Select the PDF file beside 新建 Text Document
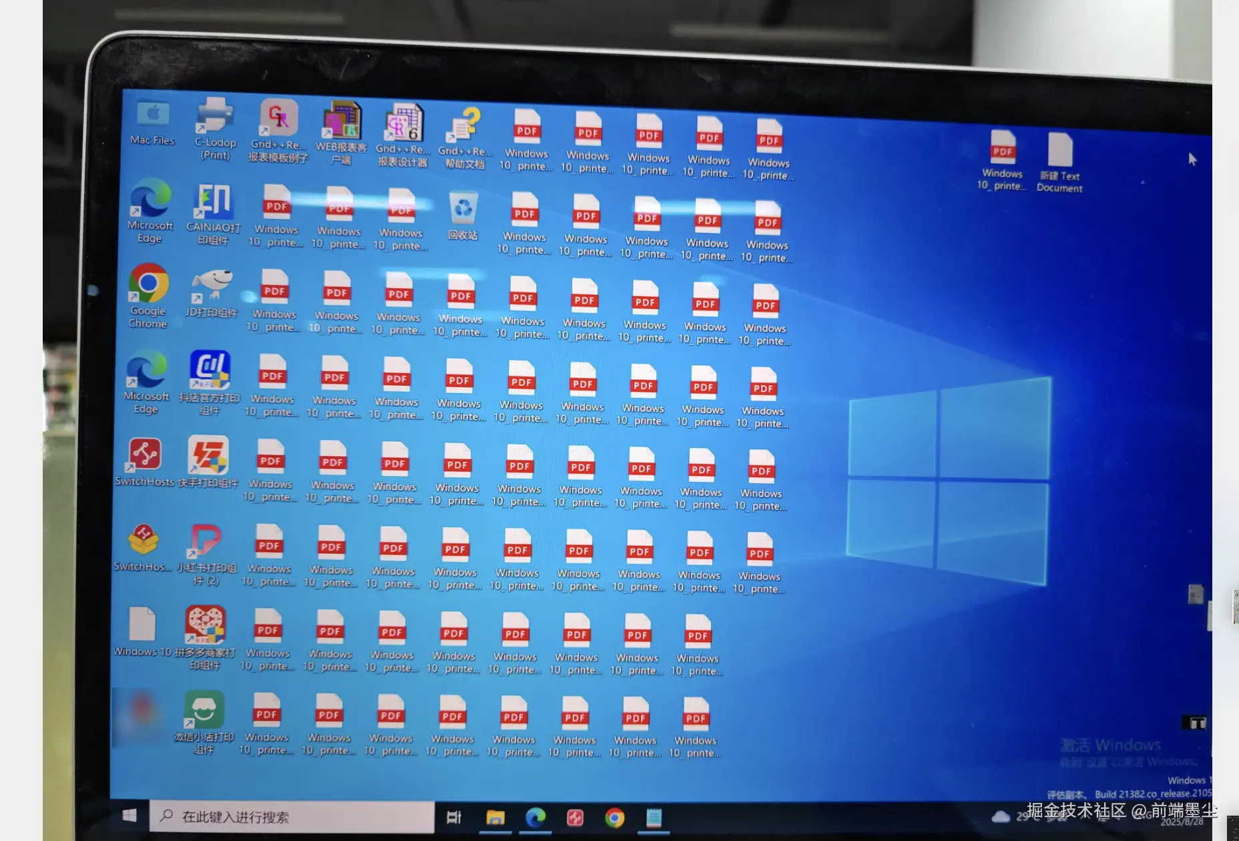Screen dimensions: 1239x841 [x=1002, y=160]
